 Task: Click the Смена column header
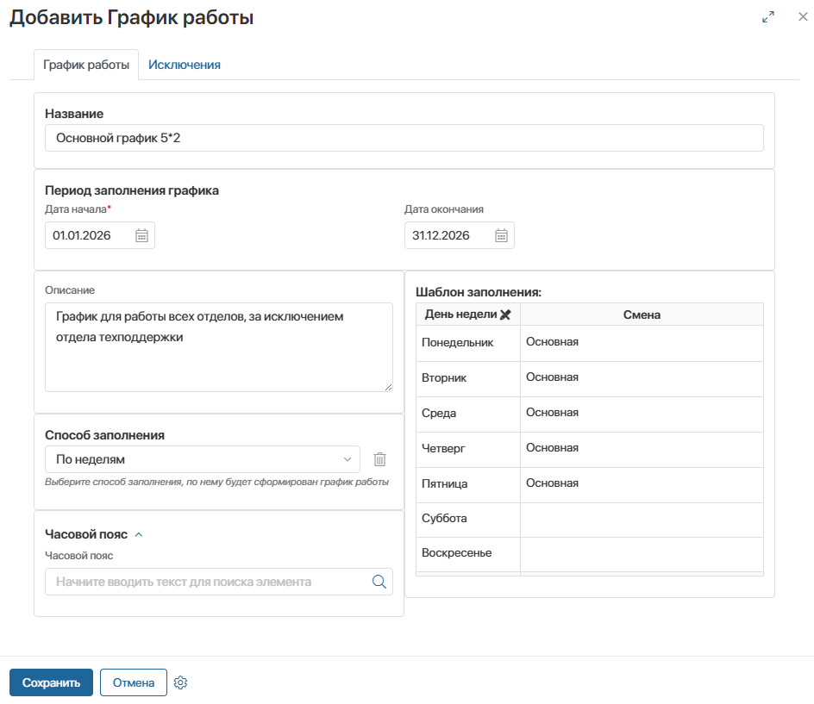642,315
